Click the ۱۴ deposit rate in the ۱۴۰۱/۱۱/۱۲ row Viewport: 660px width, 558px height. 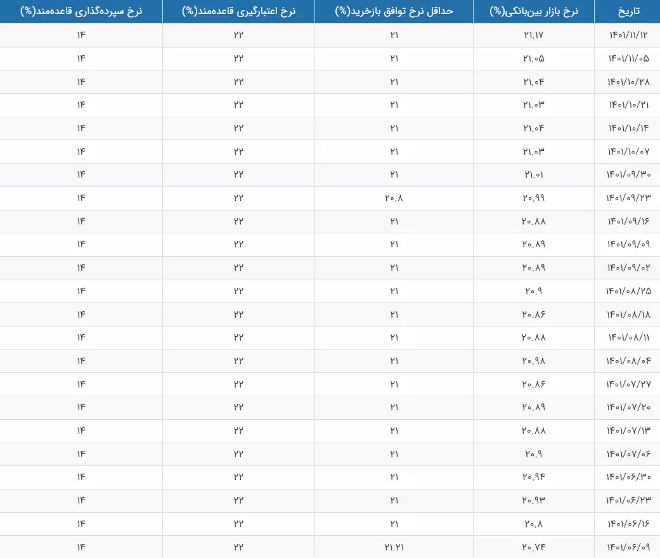click(x=81, y=35)
